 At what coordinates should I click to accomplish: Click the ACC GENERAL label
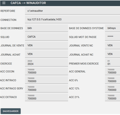(x=77, y=71)
